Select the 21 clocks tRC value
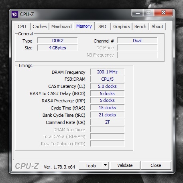The width and height of the screenshot is (183, 183). pyautogui.click(x=107, y=115)
